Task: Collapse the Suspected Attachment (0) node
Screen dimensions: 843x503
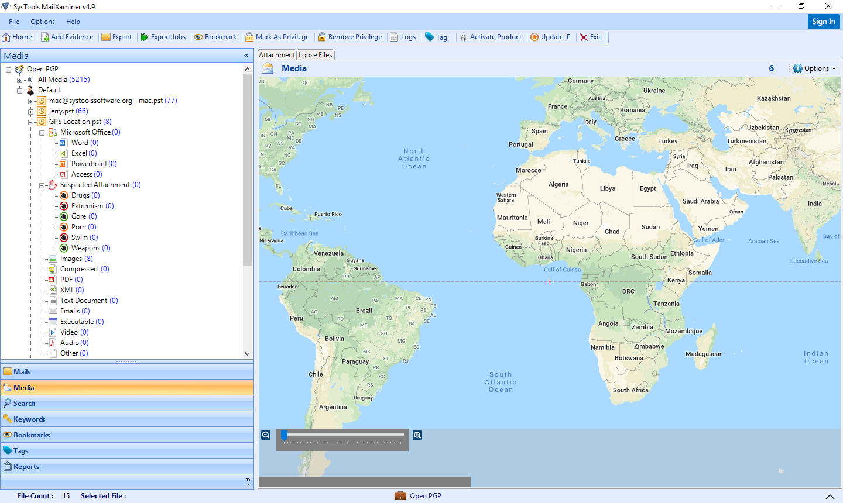Action: pos(42,185)
